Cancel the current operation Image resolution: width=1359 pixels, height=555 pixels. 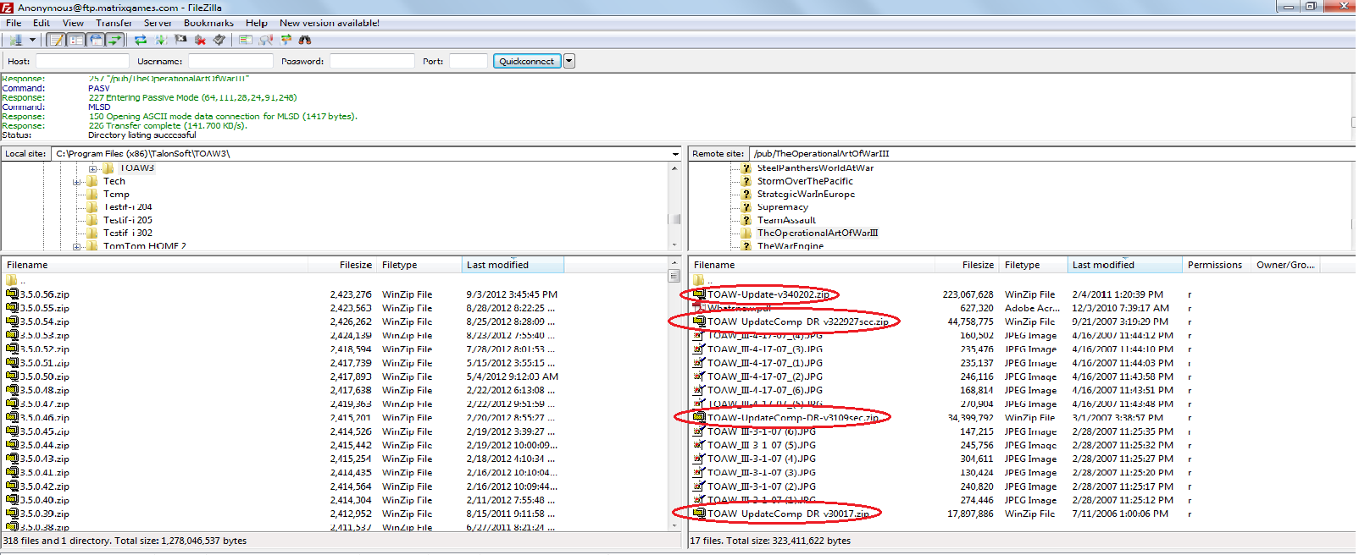[x=180, y=40]
